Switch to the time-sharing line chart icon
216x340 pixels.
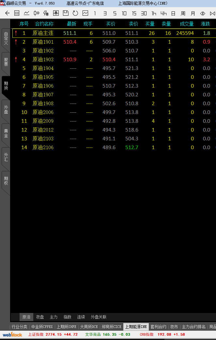click(26, 13)
